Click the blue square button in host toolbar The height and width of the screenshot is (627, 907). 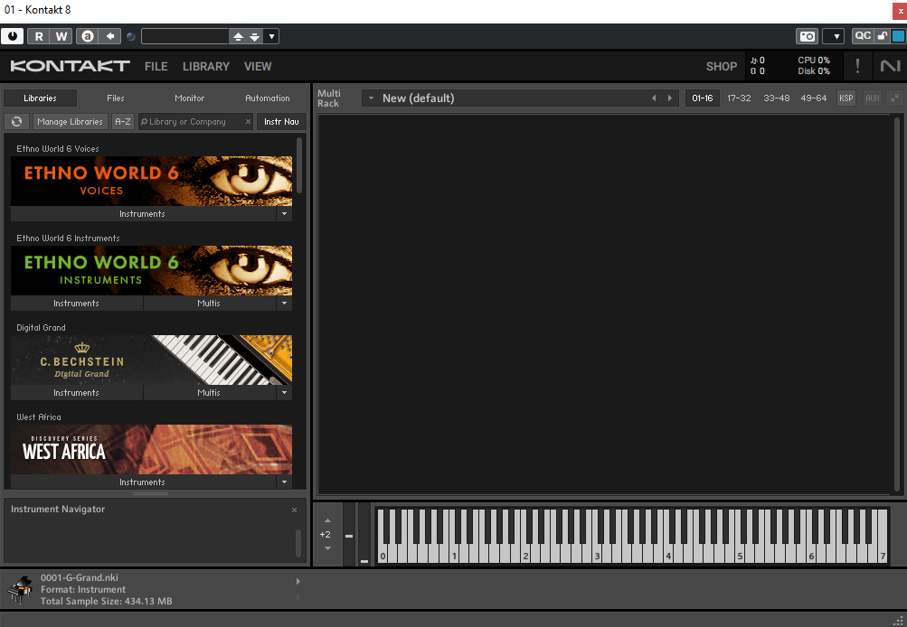pyautogui.click(x=898, y=36)
